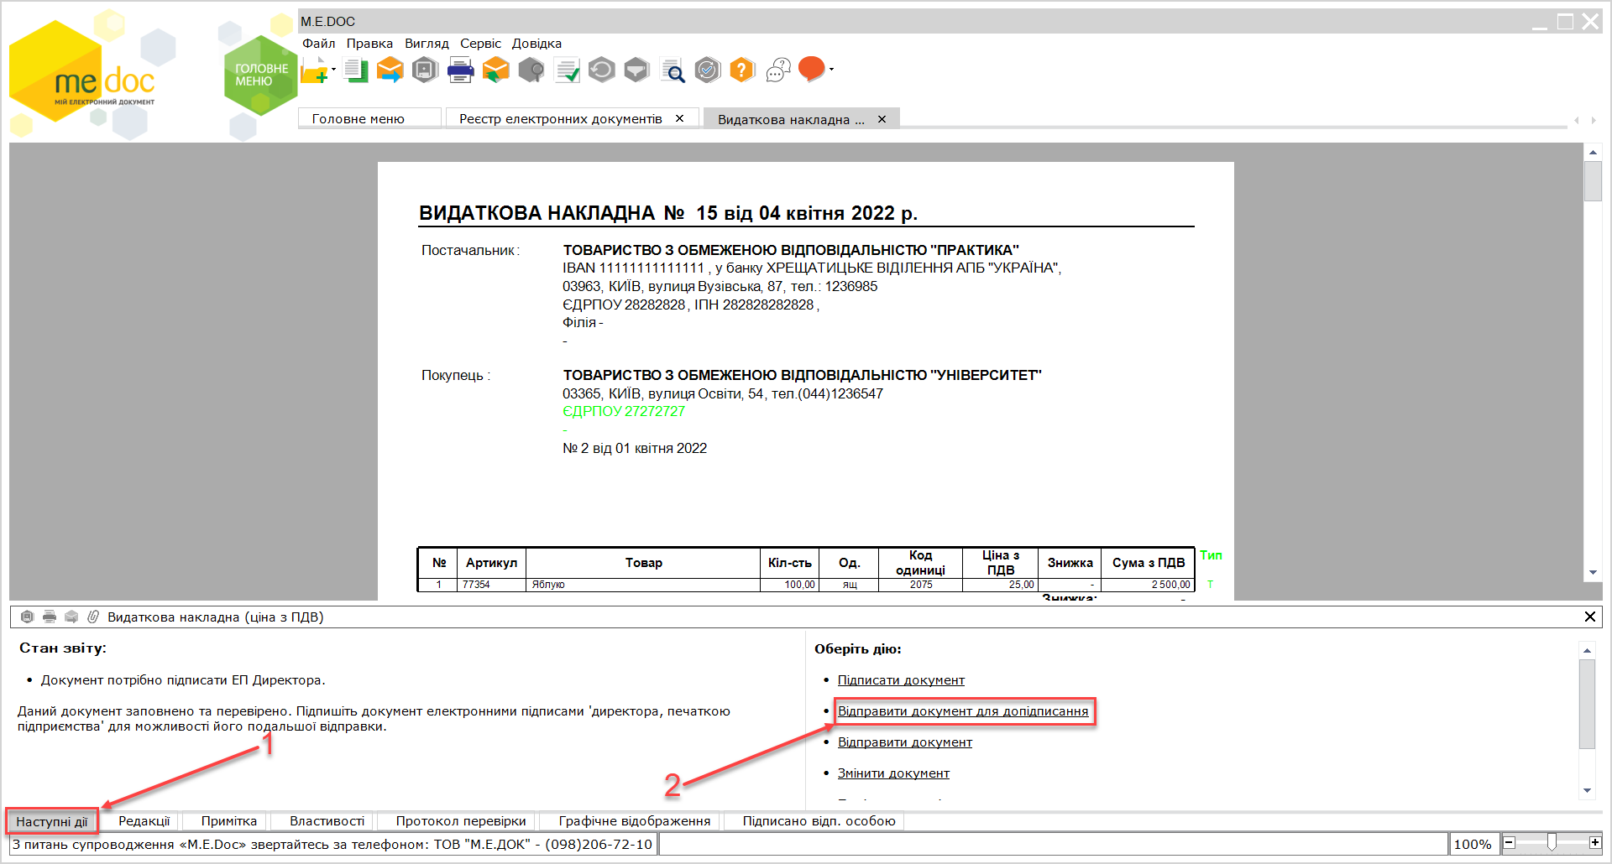
Task: Select the Редакції bottom tab
Action: [144, 821]
